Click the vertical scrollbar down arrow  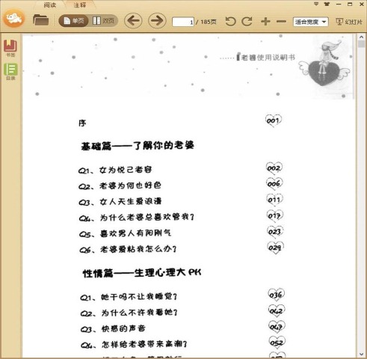[361, 355]
